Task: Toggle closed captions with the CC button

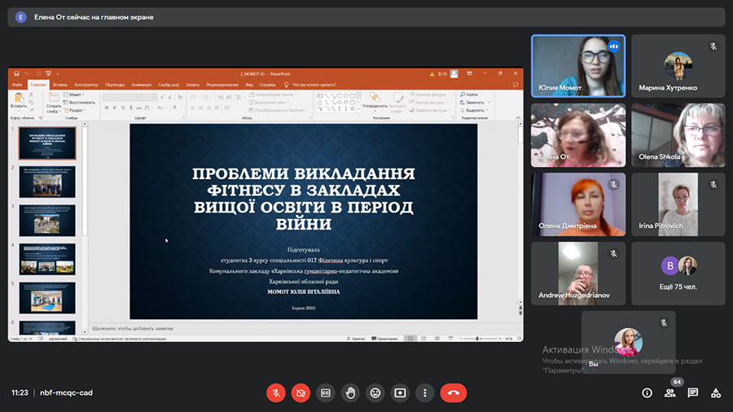Action: [326, 392]
